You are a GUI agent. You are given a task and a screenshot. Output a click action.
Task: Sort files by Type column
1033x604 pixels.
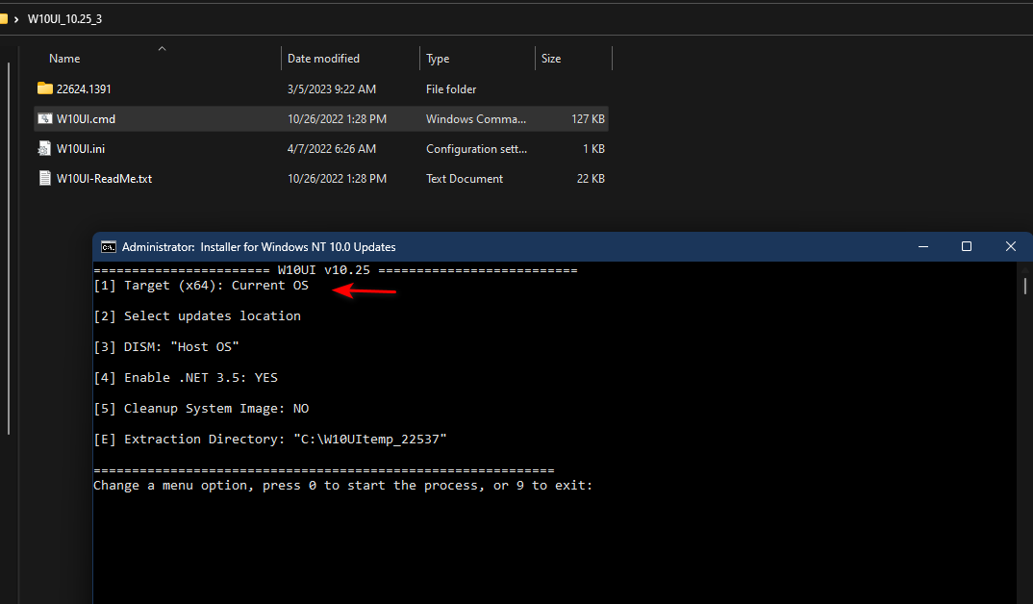tap(438, 59)
